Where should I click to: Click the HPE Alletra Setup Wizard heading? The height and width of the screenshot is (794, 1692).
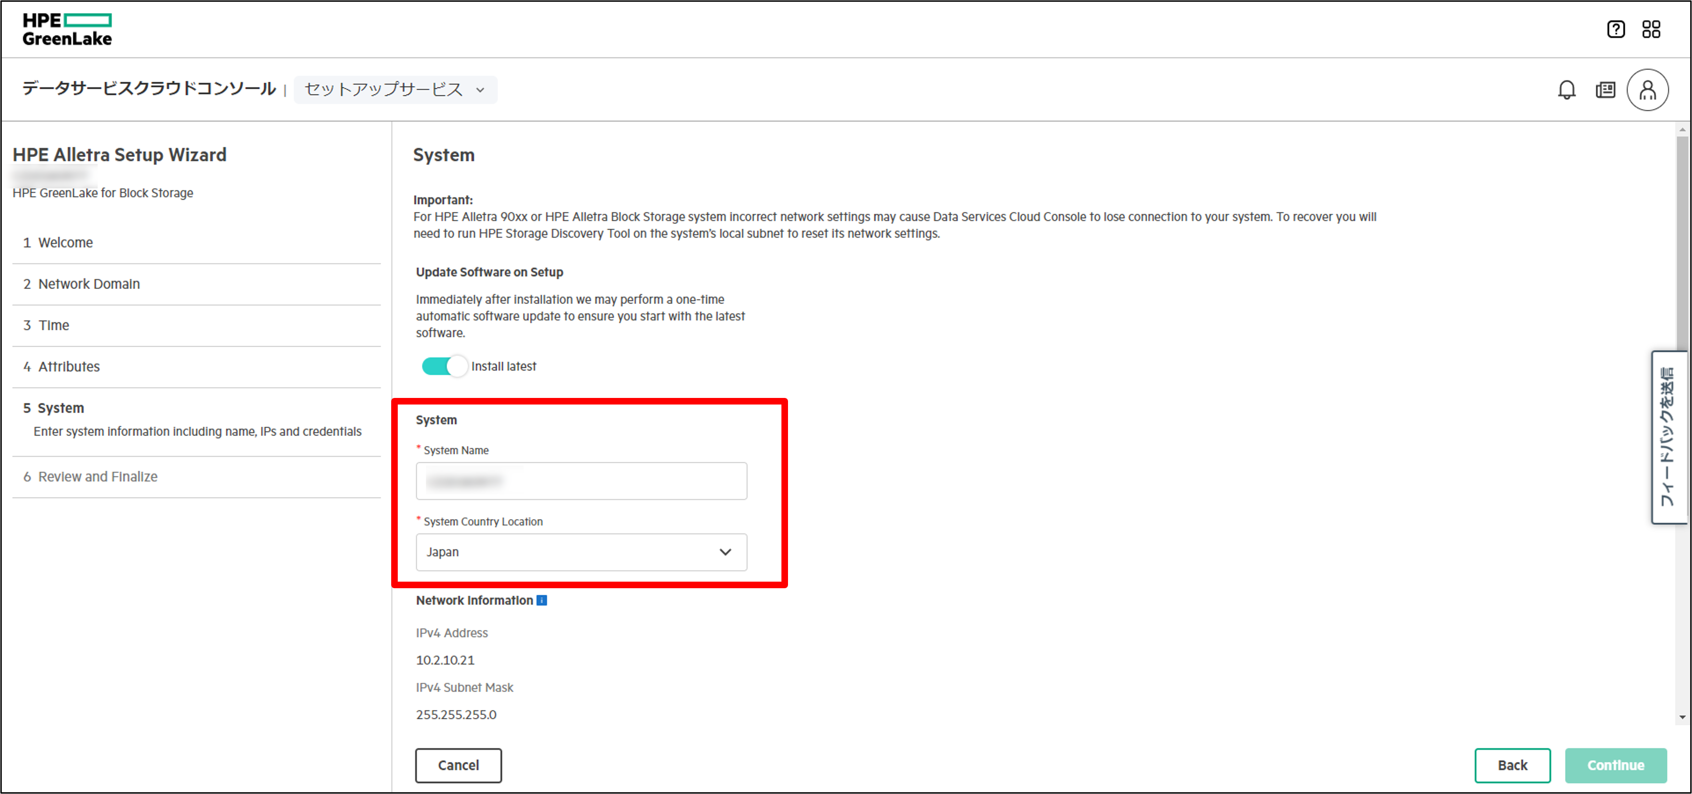120,155
